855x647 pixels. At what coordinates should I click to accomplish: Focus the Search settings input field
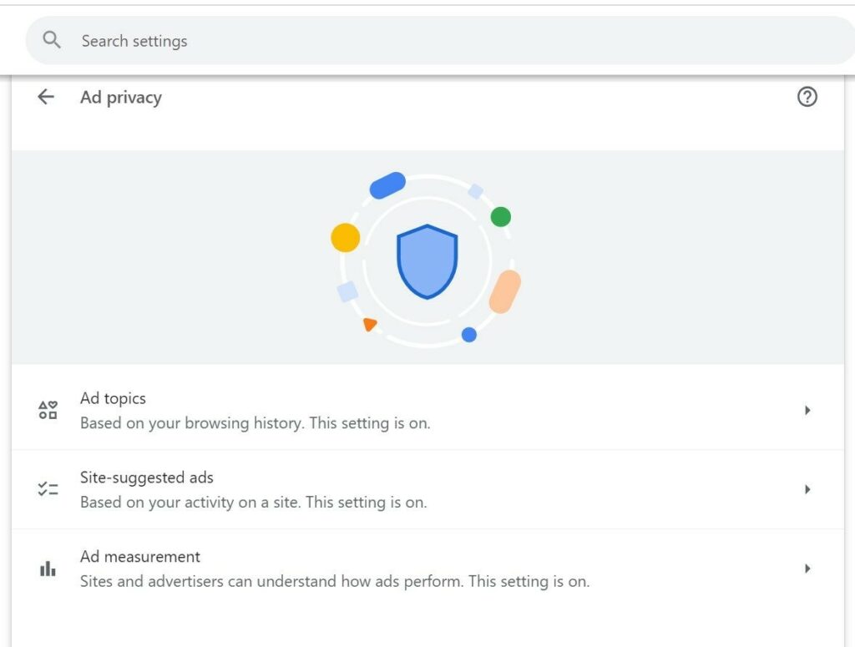417,41
